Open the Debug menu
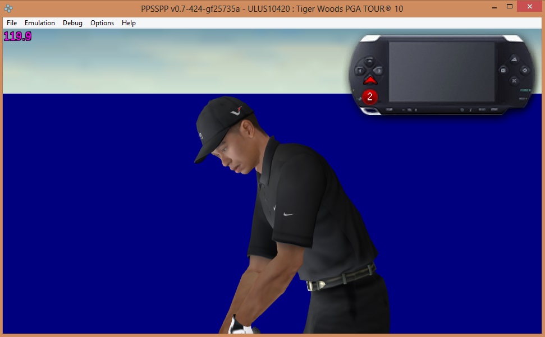This screenshot has height=337, width=545. pos(72,23)
